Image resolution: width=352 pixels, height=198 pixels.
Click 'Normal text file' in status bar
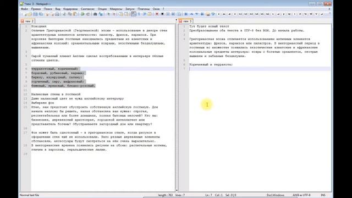pyautogui.click(x=29, y=195)
